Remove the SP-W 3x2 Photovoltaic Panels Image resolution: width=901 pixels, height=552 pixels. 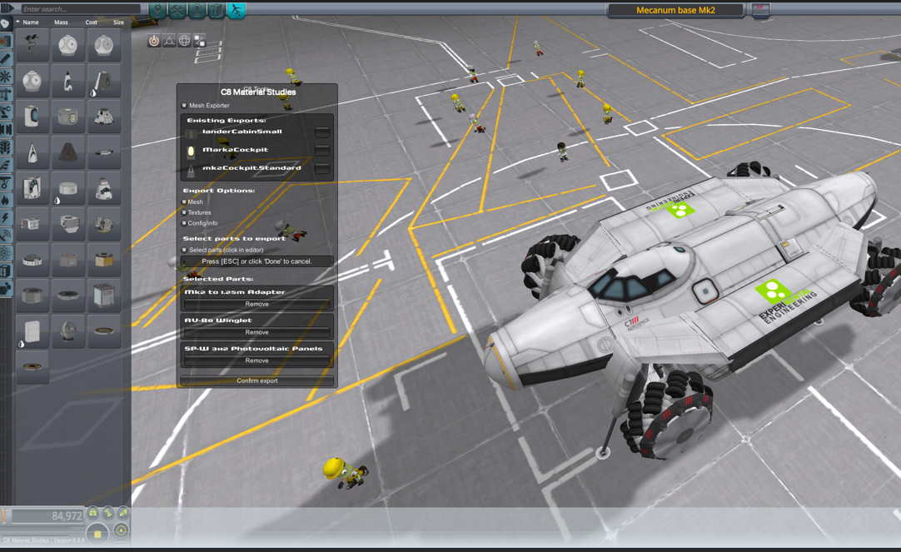tap(256, 361)
